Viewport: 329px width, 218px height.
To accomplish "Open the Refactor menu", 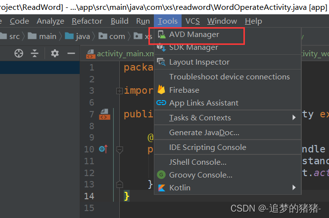I will point(87,21).
